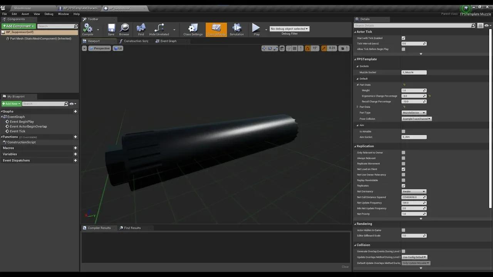Adjust the camera speed value showing 0.25
The image size is (493, 277).
(332, 48)
